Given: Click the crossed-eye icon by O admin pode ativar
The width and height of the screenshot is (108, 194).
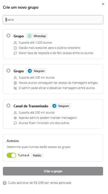Looking at the screenshot, I should coord(15,88).
